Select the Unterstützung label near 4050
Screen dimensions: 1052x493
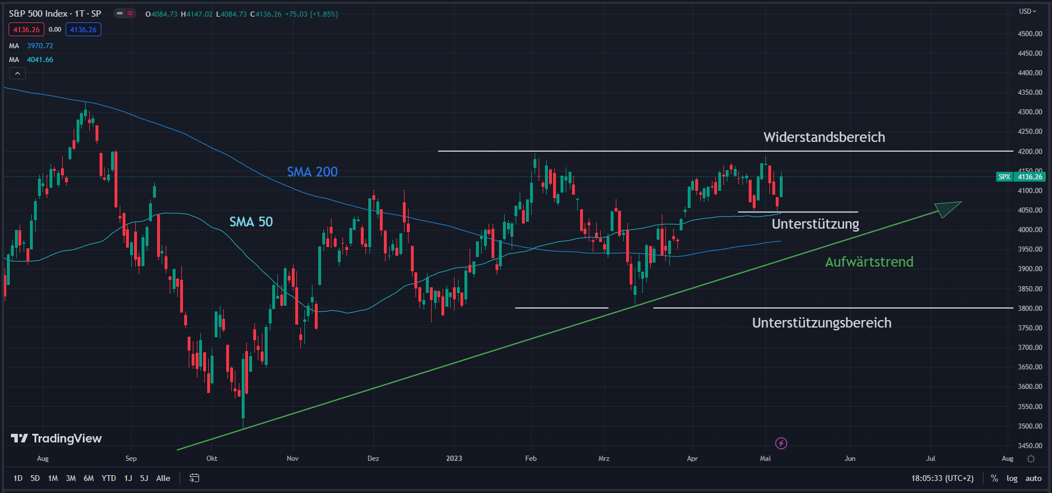(x=815, y=224)
